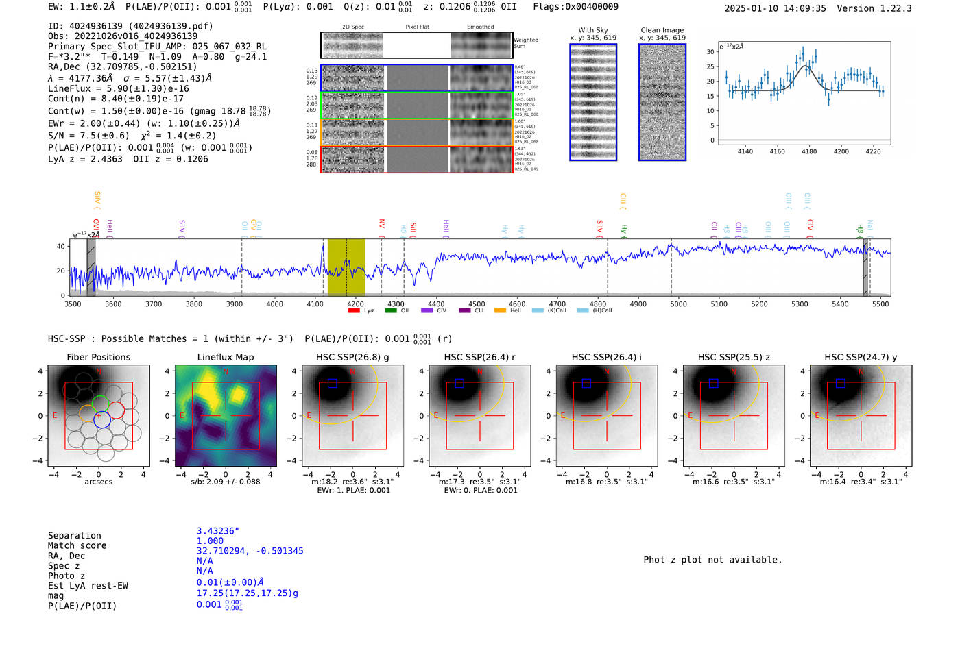
Task: Click the EWr = 2.00(±0.44) line
Action: pos(144,124)
